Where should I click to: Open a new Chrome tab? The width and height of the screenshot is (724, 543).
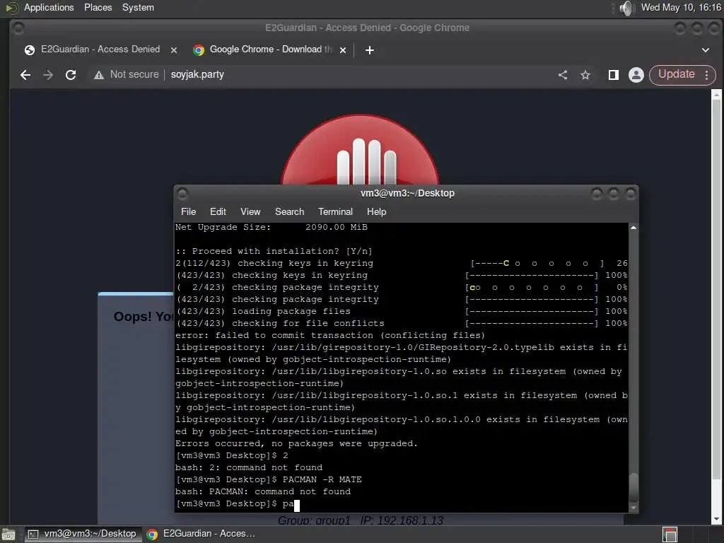[x=369, y=50]
